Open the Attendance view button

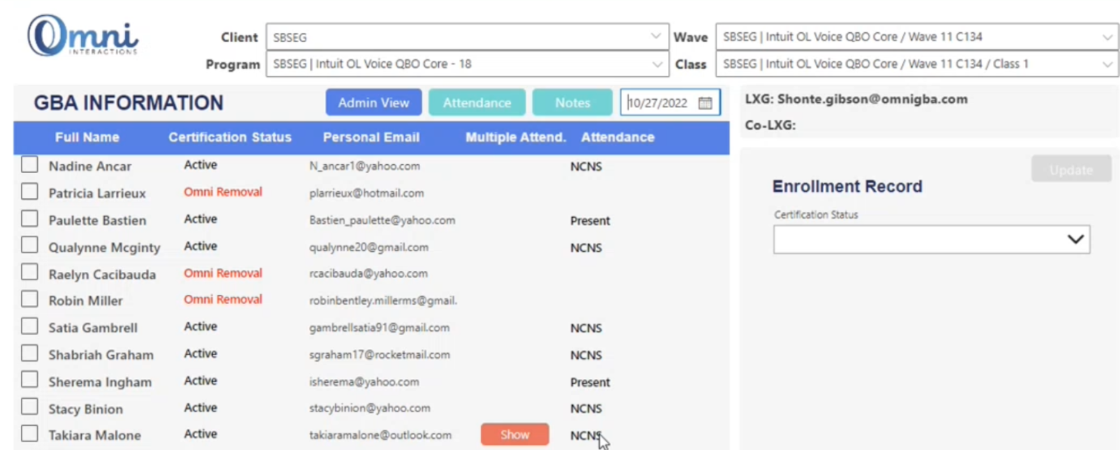pos(477,103)
